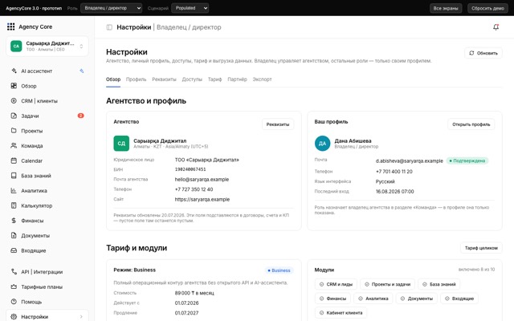Click the Проекты и задачи module chip
514x321 pixels.
[387, 284]
